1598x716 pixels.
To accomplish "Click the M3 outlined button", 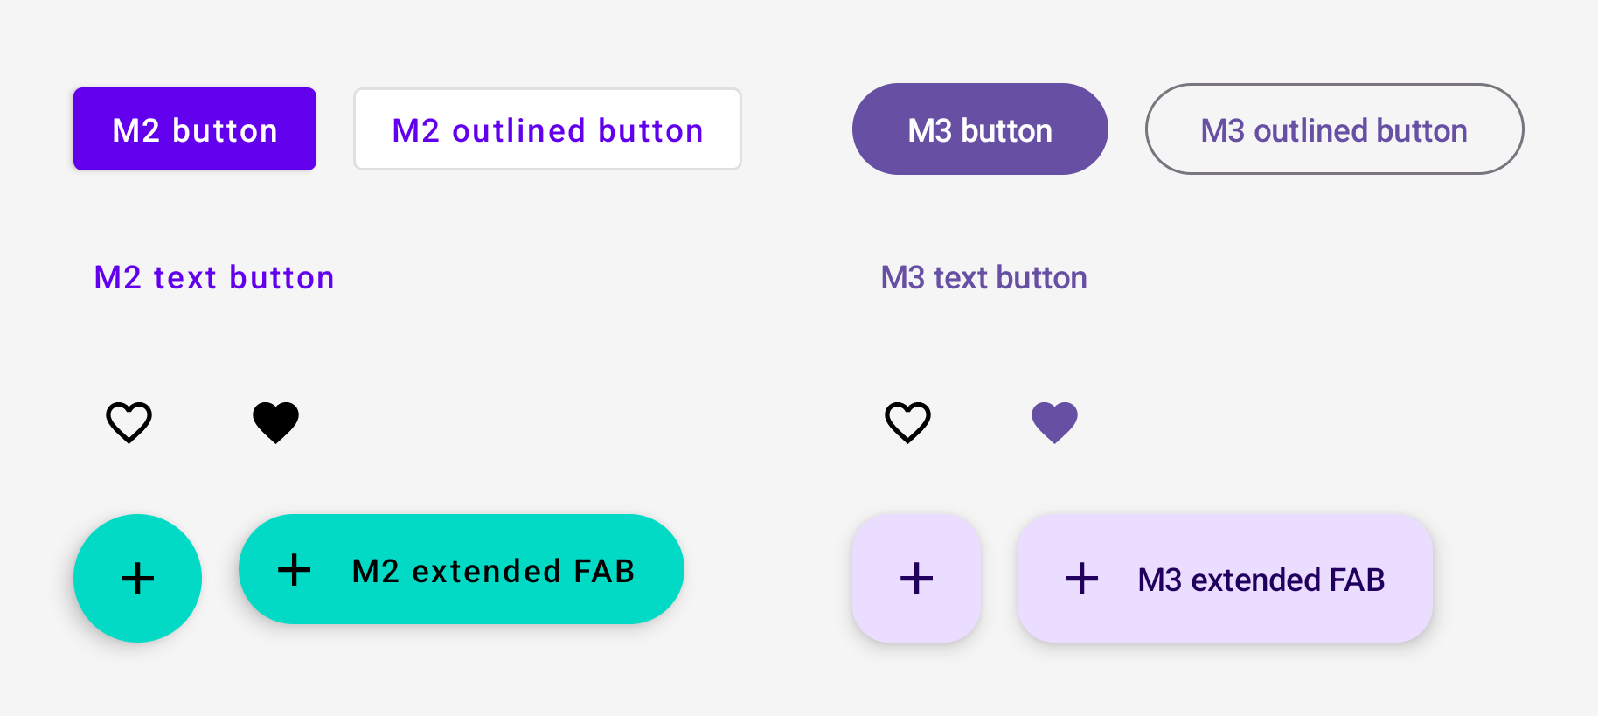I will click(1333, 129).
